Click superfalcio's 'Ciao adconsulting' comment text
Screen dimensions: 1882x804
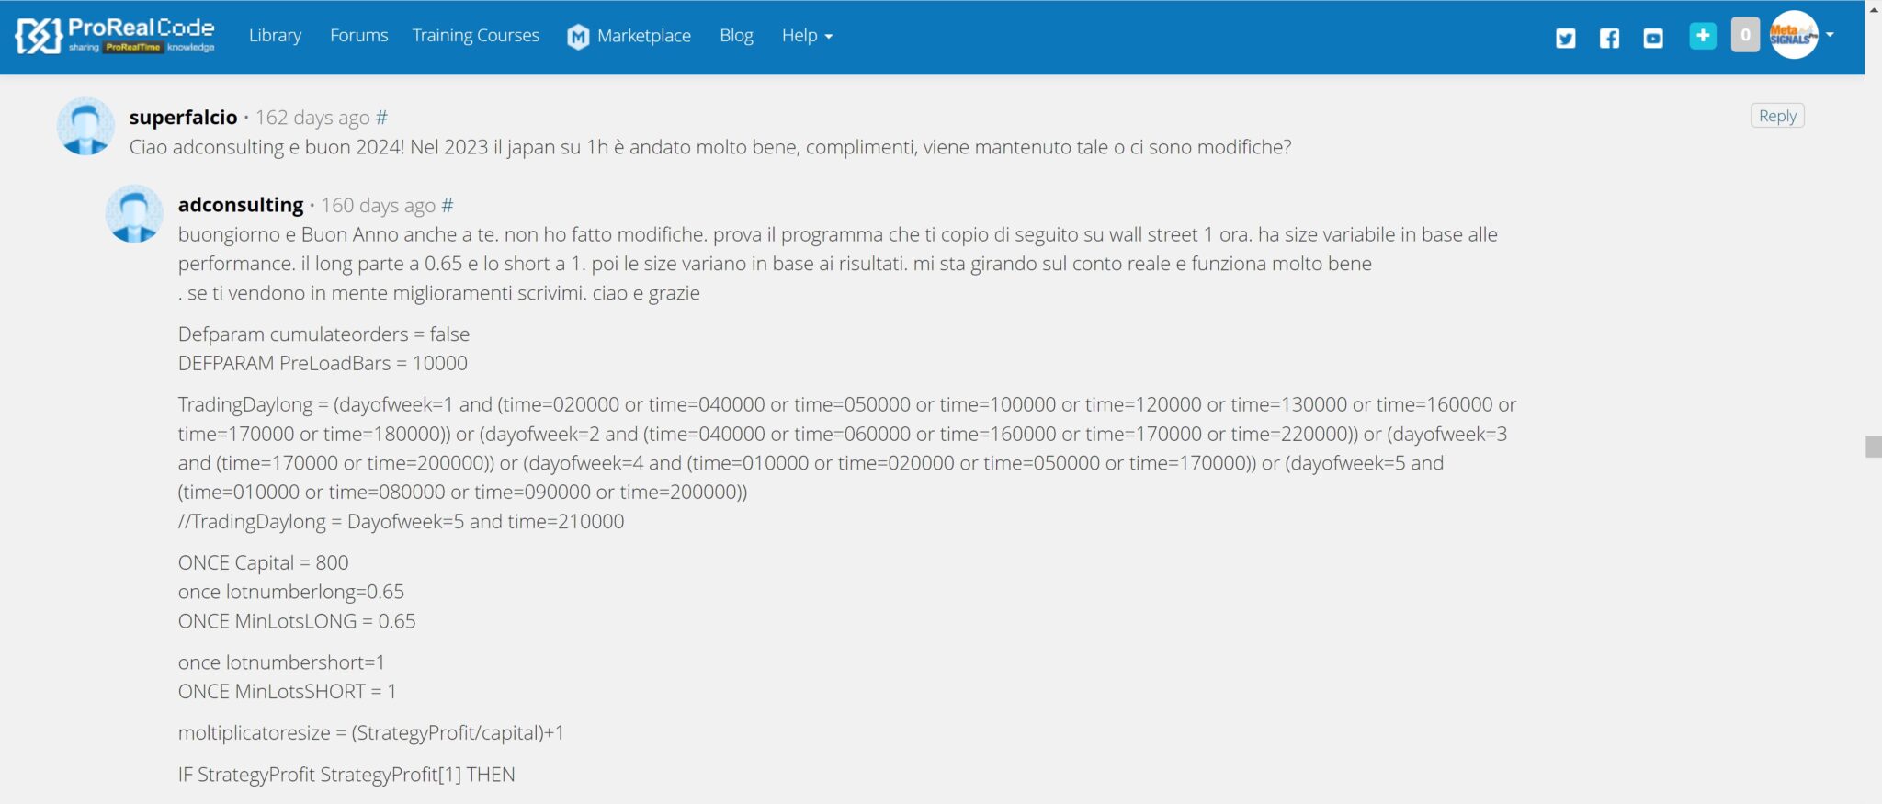click(710, 147)
